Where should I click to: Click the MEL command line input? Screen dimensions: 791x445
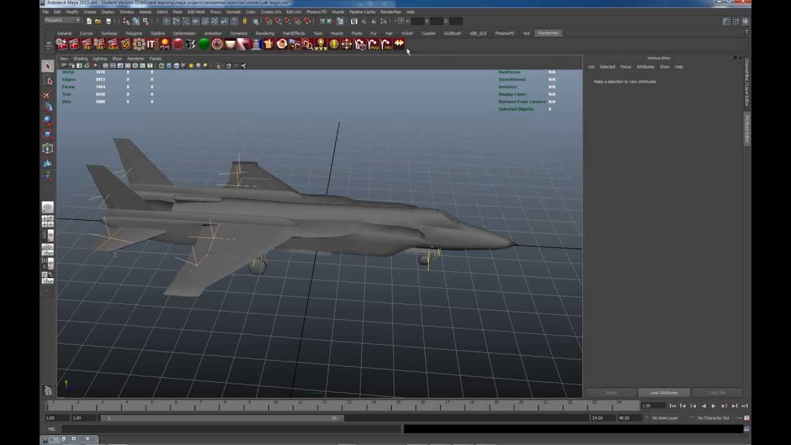pos(232,429)
